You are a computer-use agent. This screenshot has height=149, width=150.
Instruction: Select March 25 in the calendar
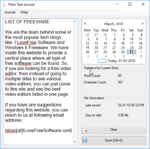140,48
